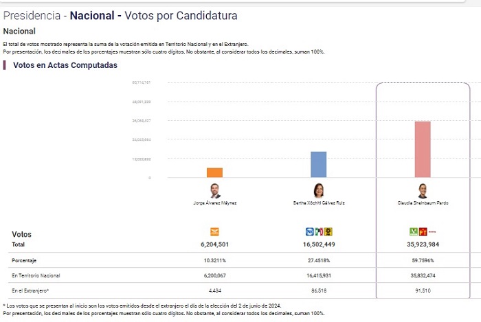This screenshot has height=322, width=481.
Task: Click Jorge Álvarez Máynez's portrait photo
Action: [x=214, y=190]
